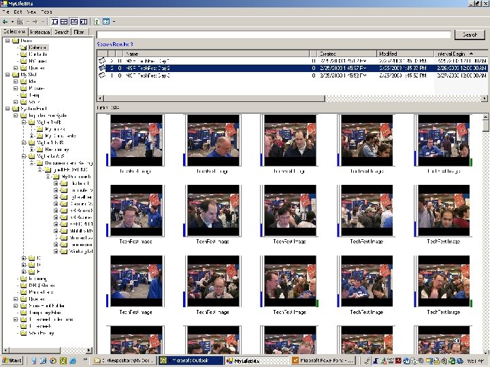The image size is (490, 367).
Task: Expand the C drive folder node
Action: (24, 258)
